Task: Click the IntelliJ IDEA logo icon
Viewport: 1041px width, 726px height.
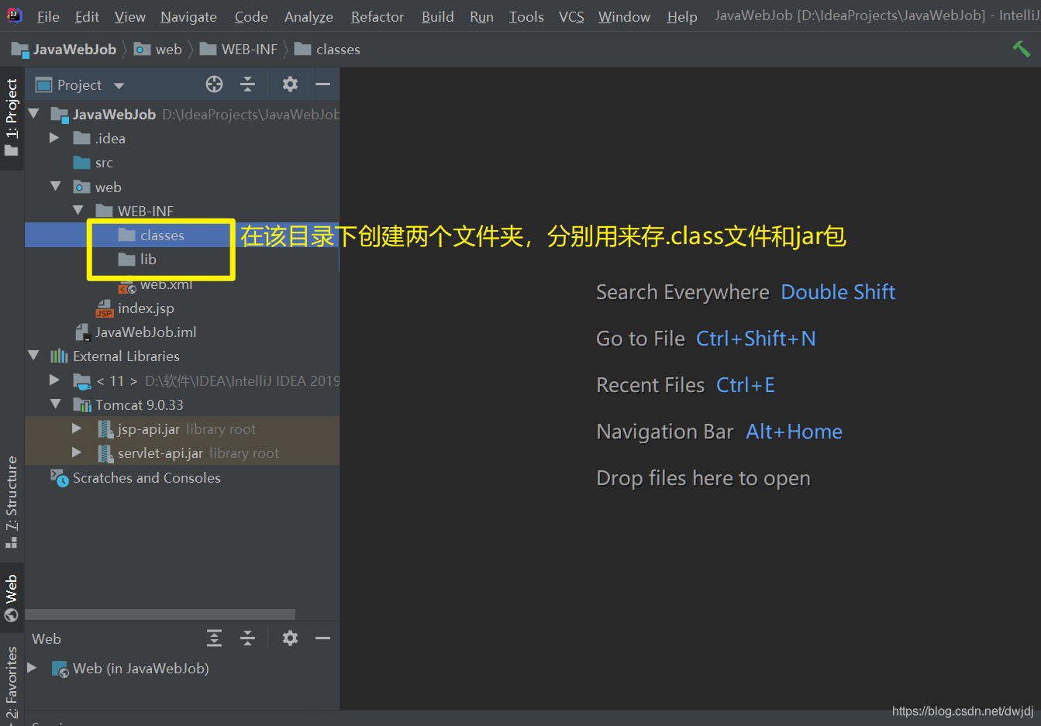Action: (x=14, y=15)
